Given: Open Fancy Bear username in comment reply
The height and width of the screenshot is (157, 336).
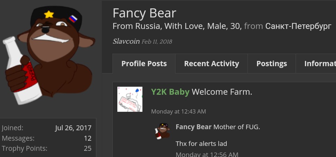Looking at the screenshot, I should 194,127.
